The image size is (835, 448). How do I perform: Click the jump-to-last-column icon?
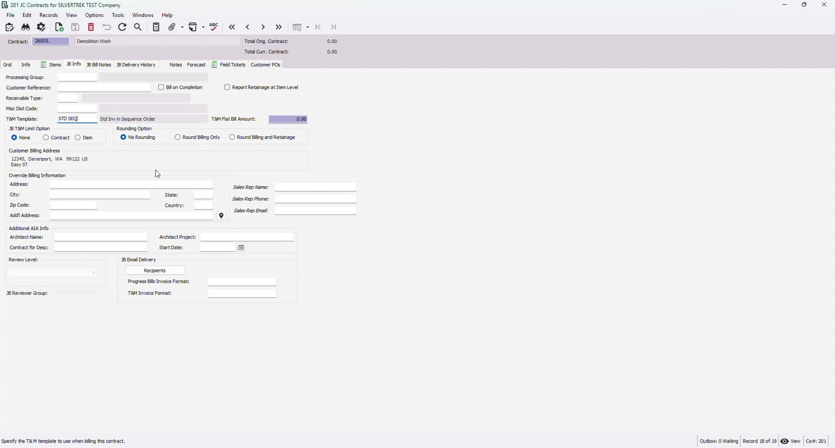333,27
